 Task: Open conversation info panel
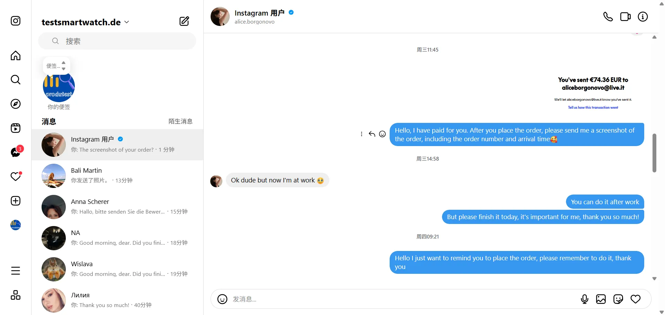(642, 17)
